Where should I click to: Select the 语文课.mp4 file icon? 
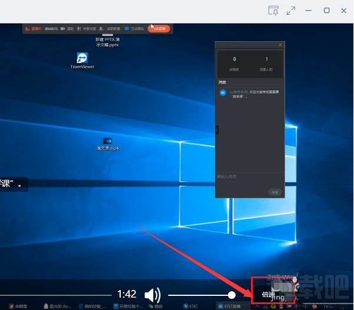click(108, 144)
